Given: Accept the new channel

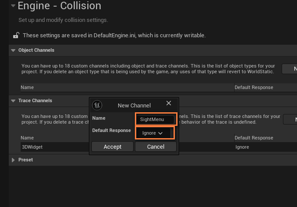Looking at the screenshot, I should 112,146.
